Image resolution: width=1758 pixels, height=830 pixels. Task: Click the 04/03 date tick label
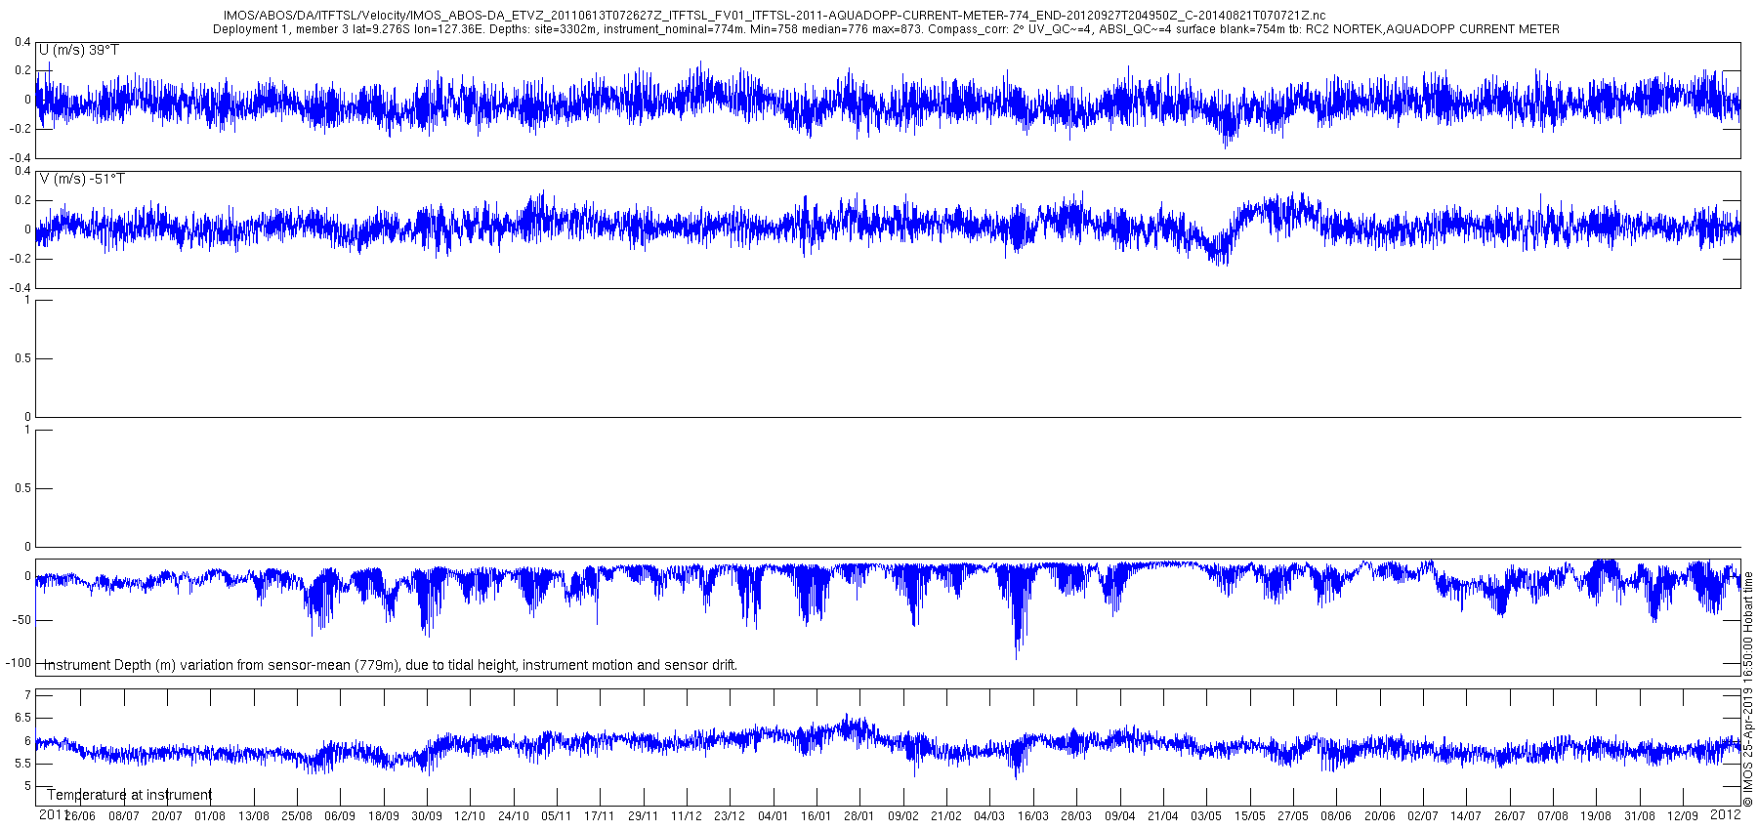pos(989,816)
